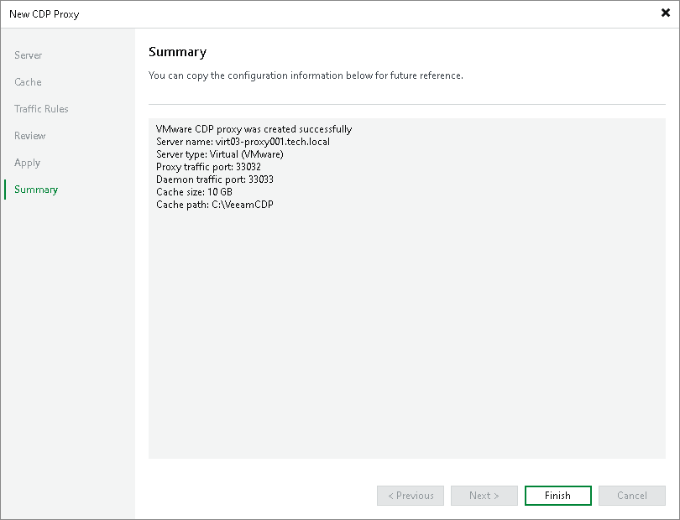Viewport: 680px width, 520px height.
Task: Click the Next button
Action: (x=484, y=496)
